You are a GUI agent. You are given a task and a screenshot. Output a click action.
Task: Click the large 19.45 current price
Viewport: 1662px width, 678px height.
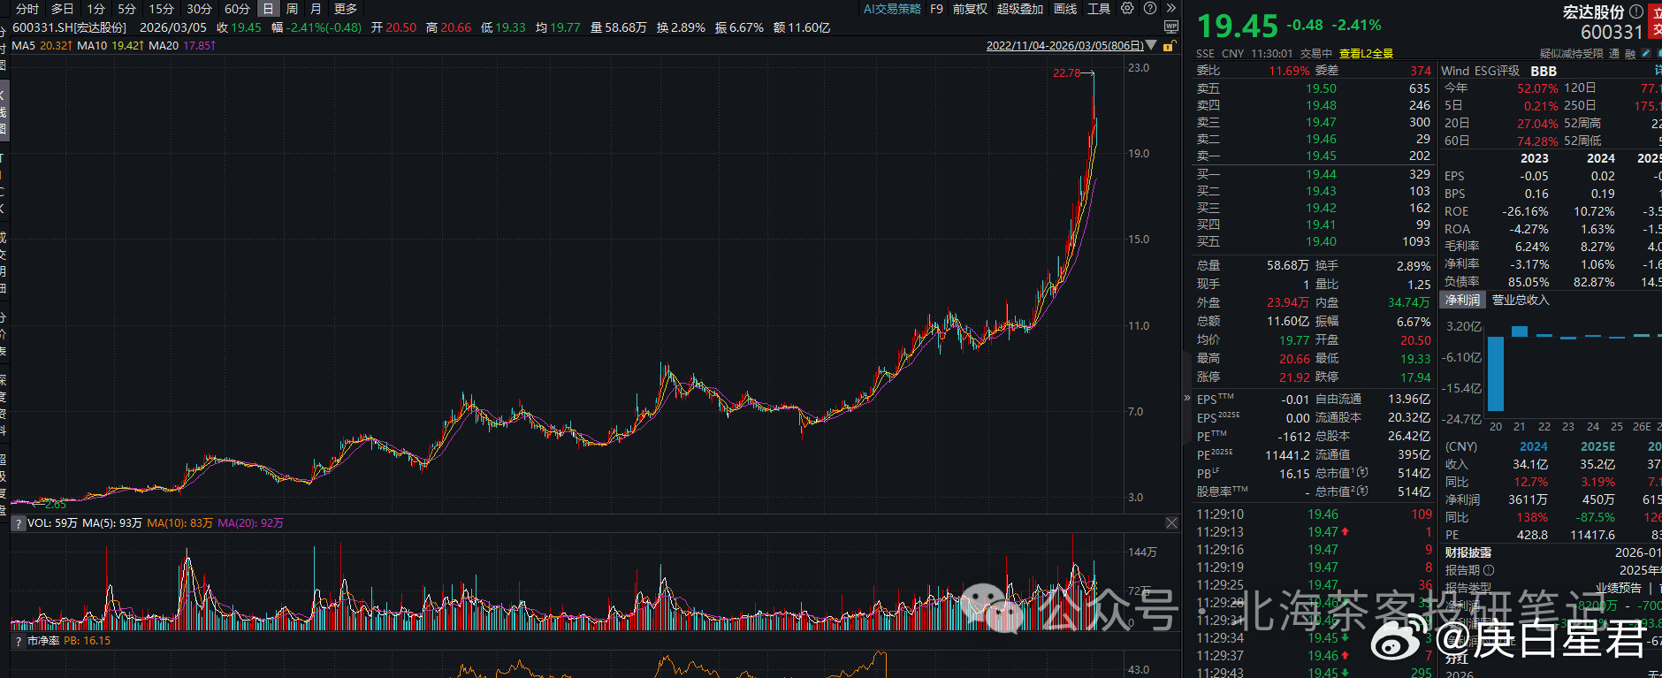click(x=1238, y=26)
